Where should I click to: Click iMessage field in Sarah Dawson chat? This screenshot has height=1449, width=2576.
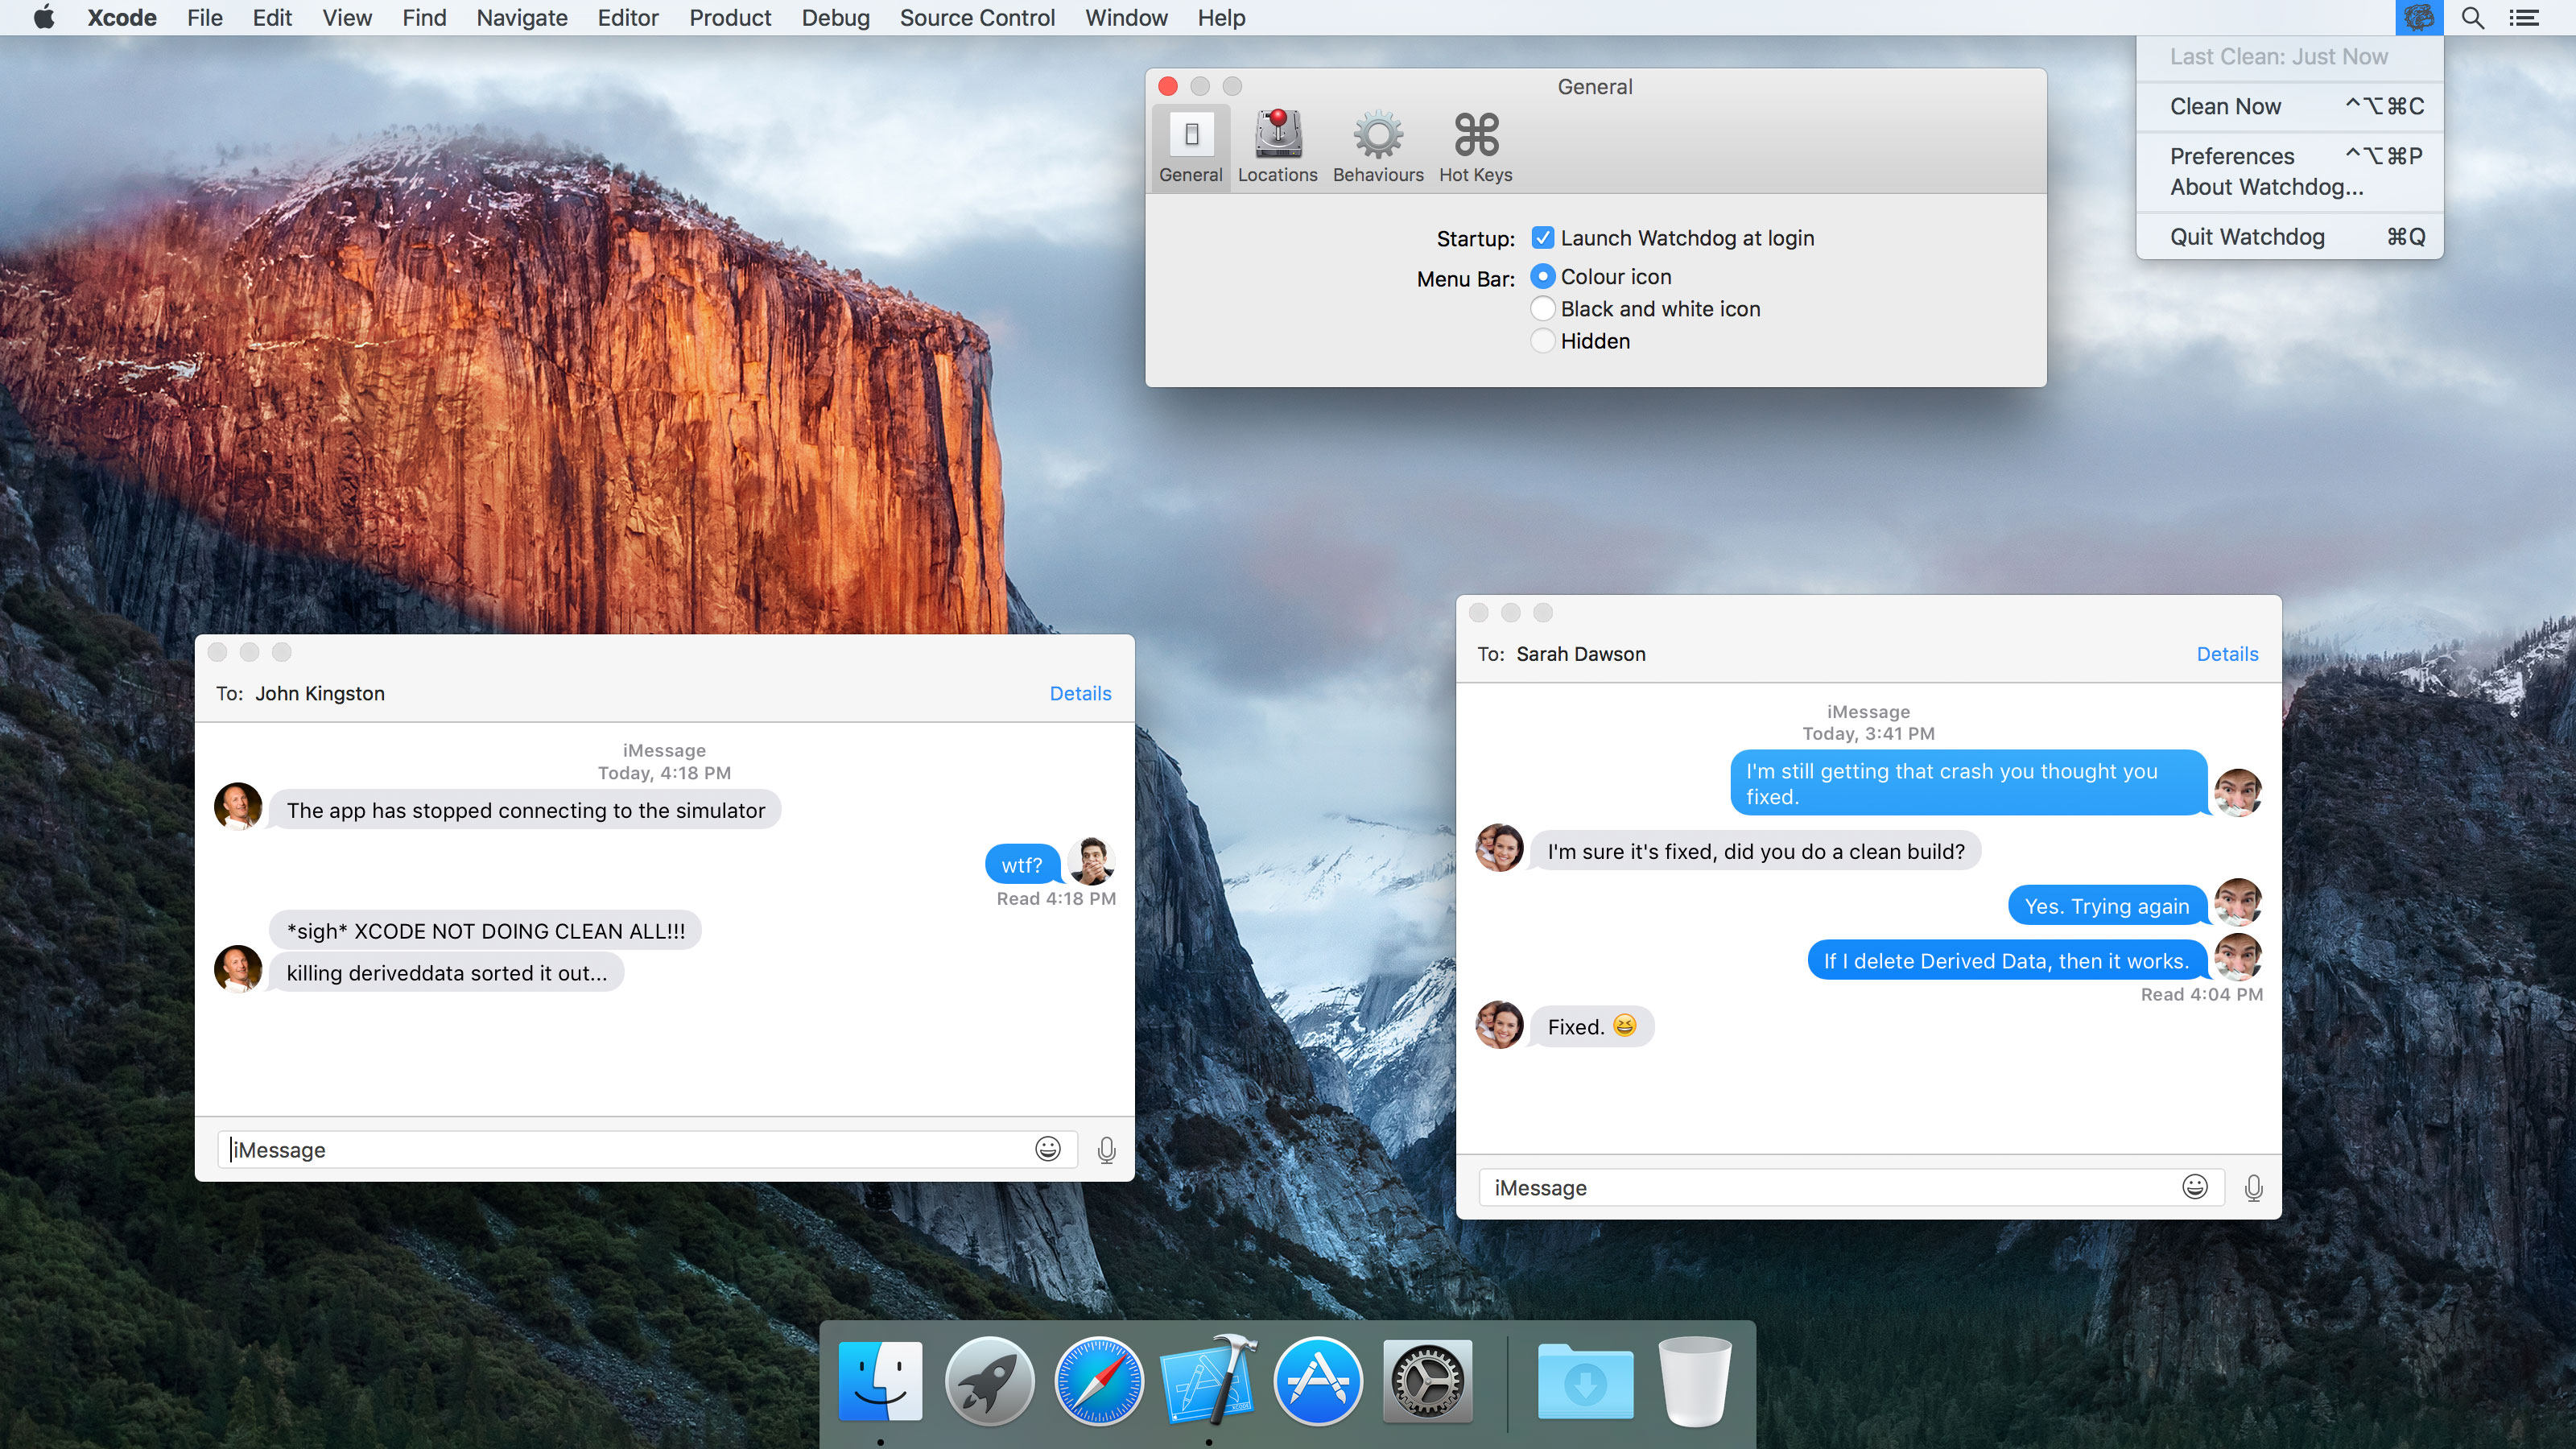click(x=1851, y=1187)
